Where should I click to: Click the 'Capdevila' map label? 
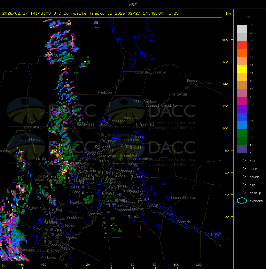[86, 124]
